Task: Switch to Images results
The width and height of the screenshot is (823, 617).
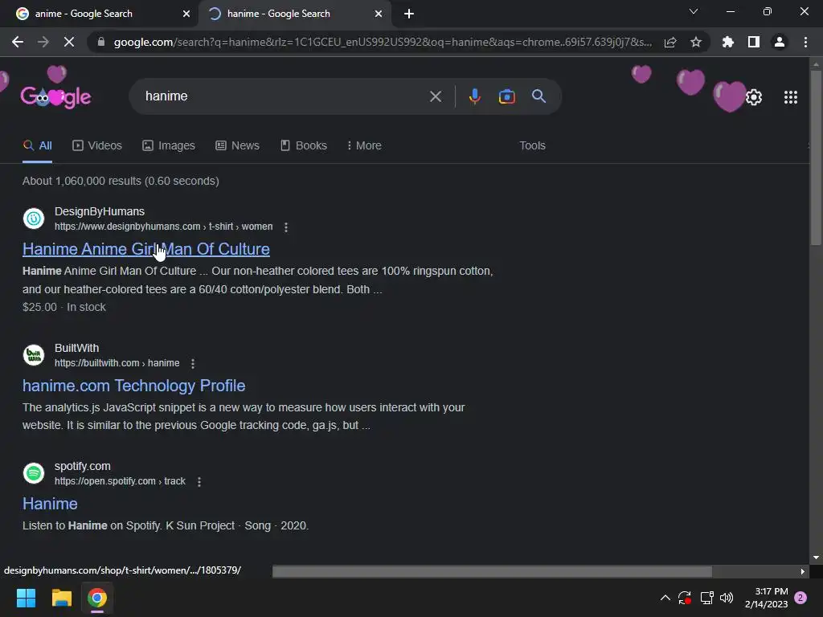Action: [x=169, y=146]
